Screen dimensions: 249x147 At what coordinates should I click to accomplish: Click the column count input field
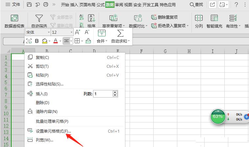coord(103,94)
